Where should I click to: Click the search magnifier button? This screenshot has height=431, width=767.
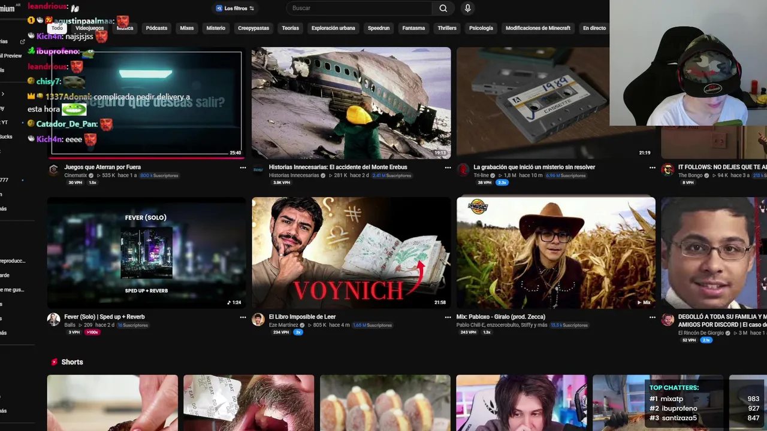443,8
